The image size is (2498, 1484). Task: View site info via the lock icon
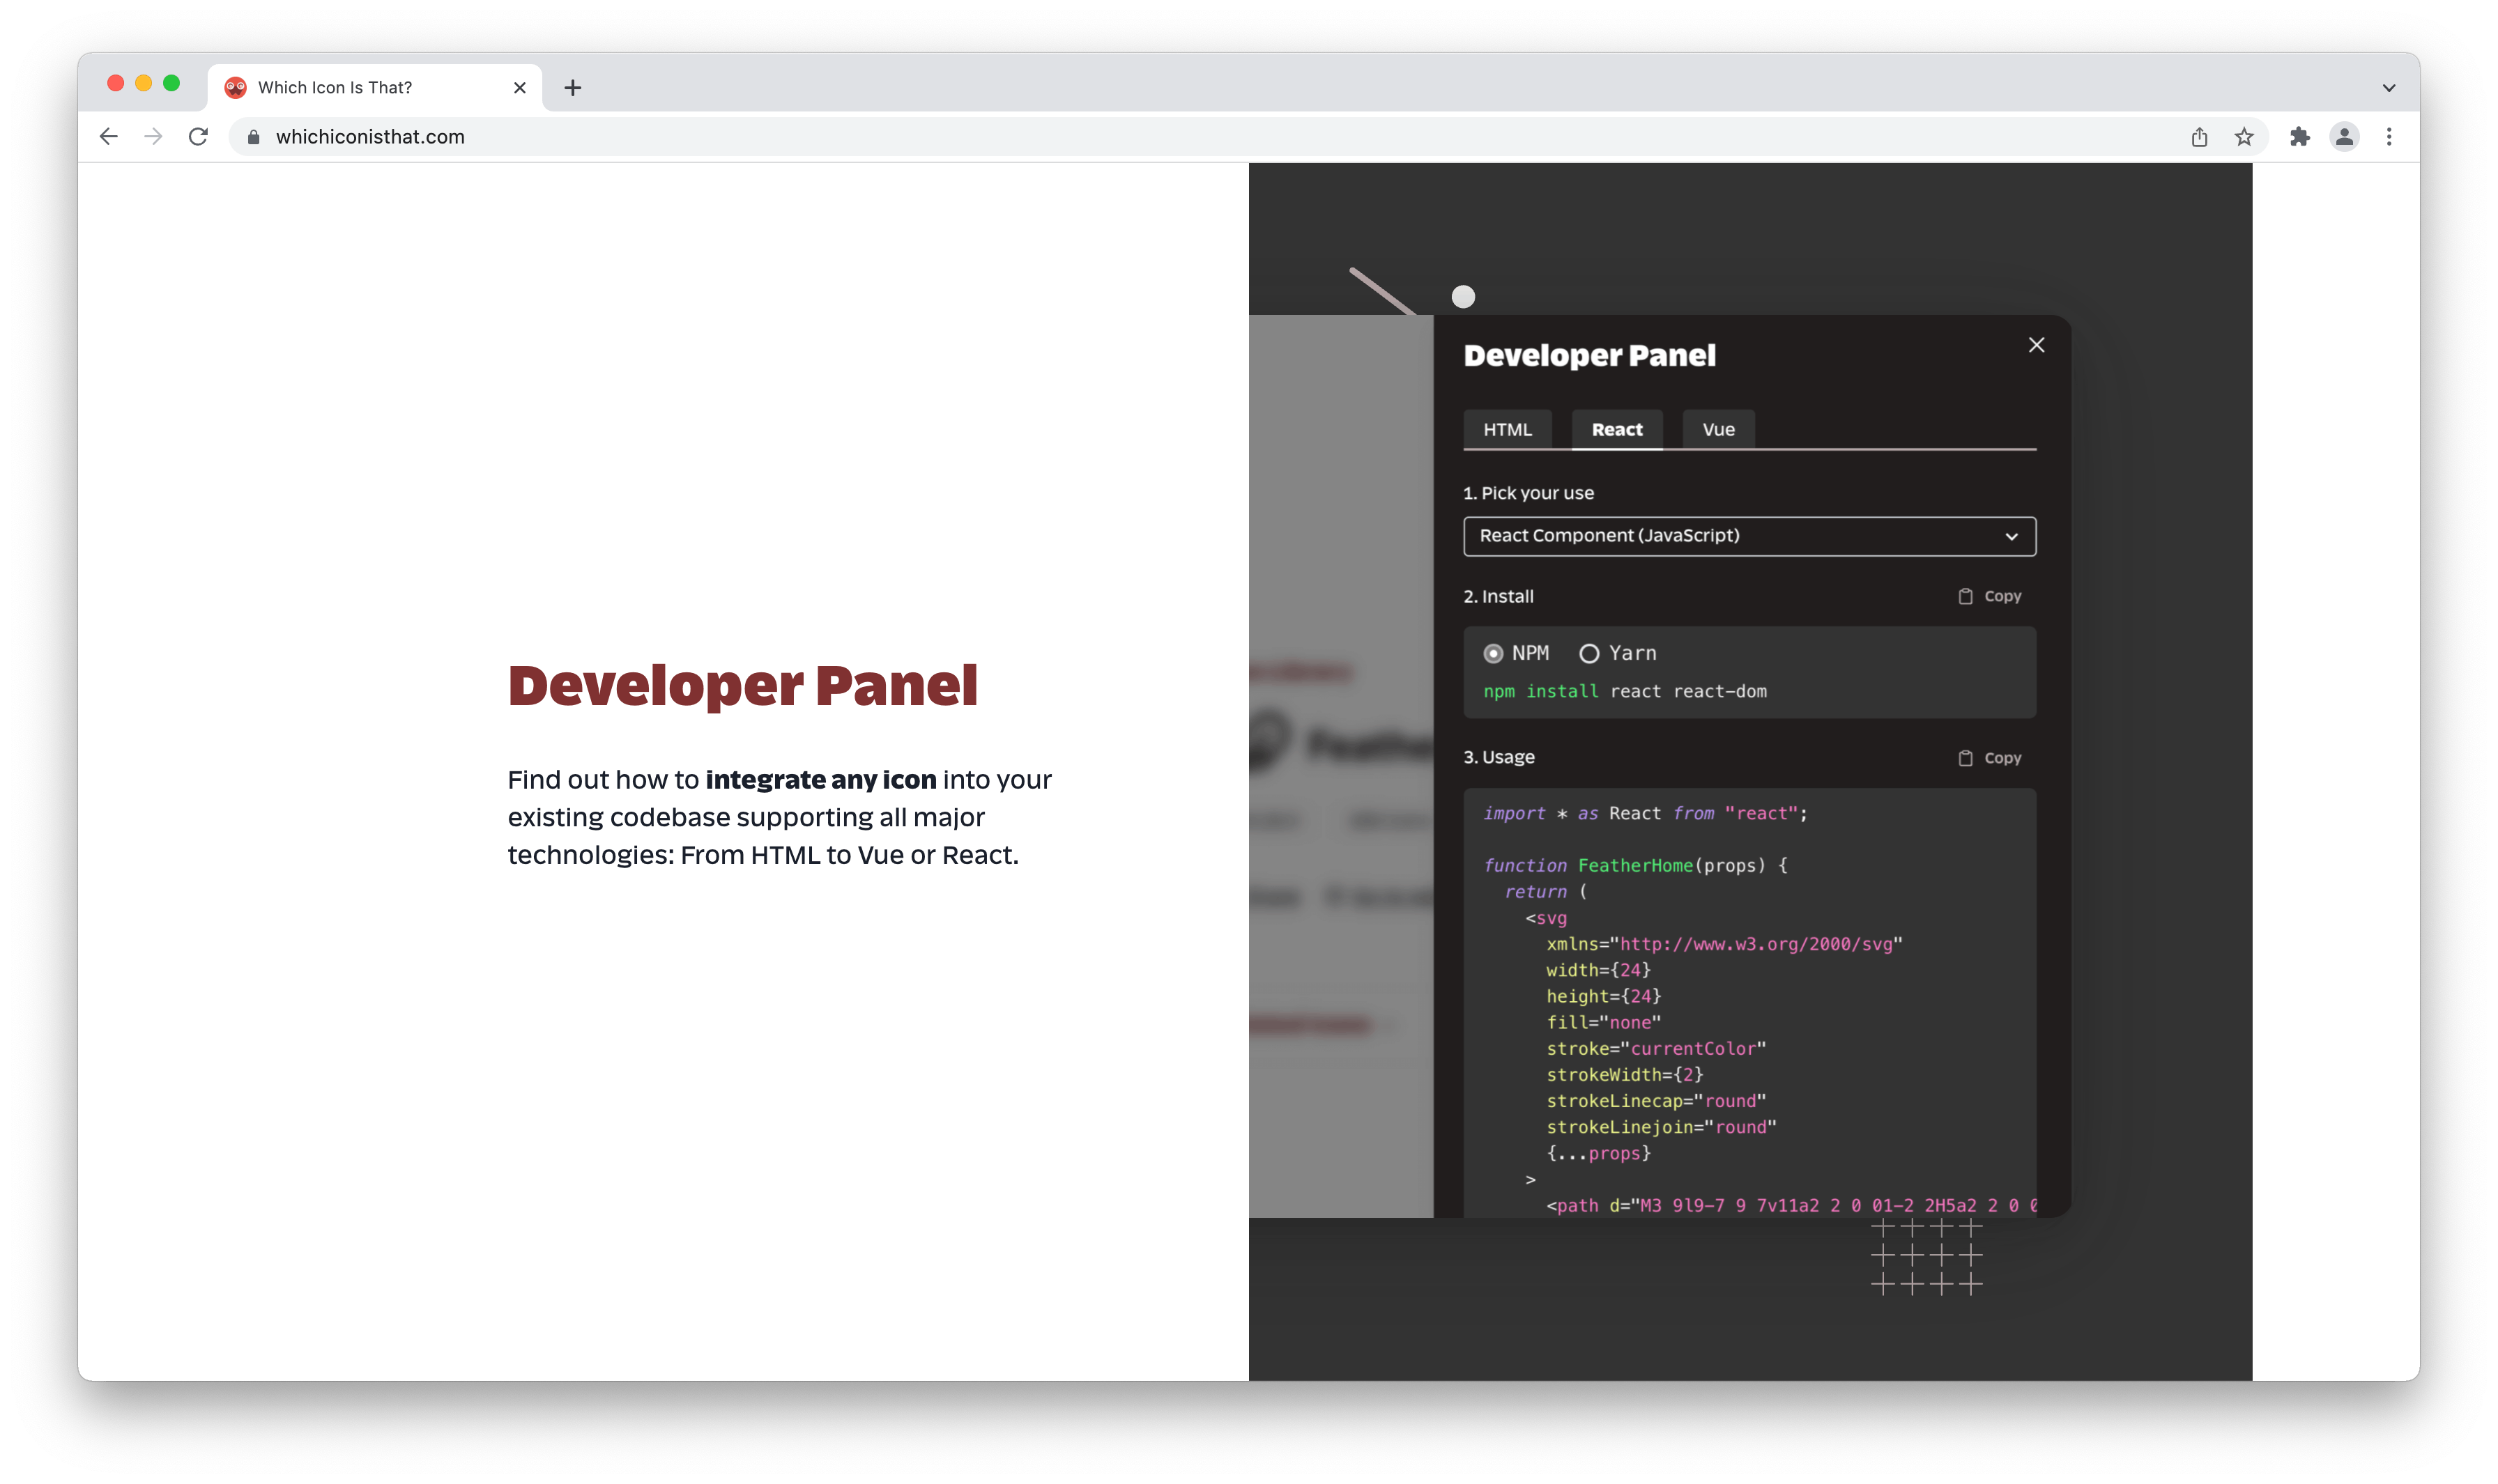pos(254,137)
